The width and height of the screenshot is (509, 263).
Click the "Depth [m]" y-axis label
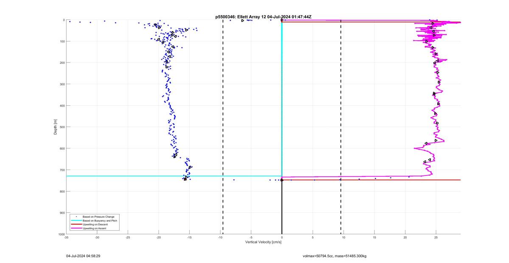(x=55, y=127)
